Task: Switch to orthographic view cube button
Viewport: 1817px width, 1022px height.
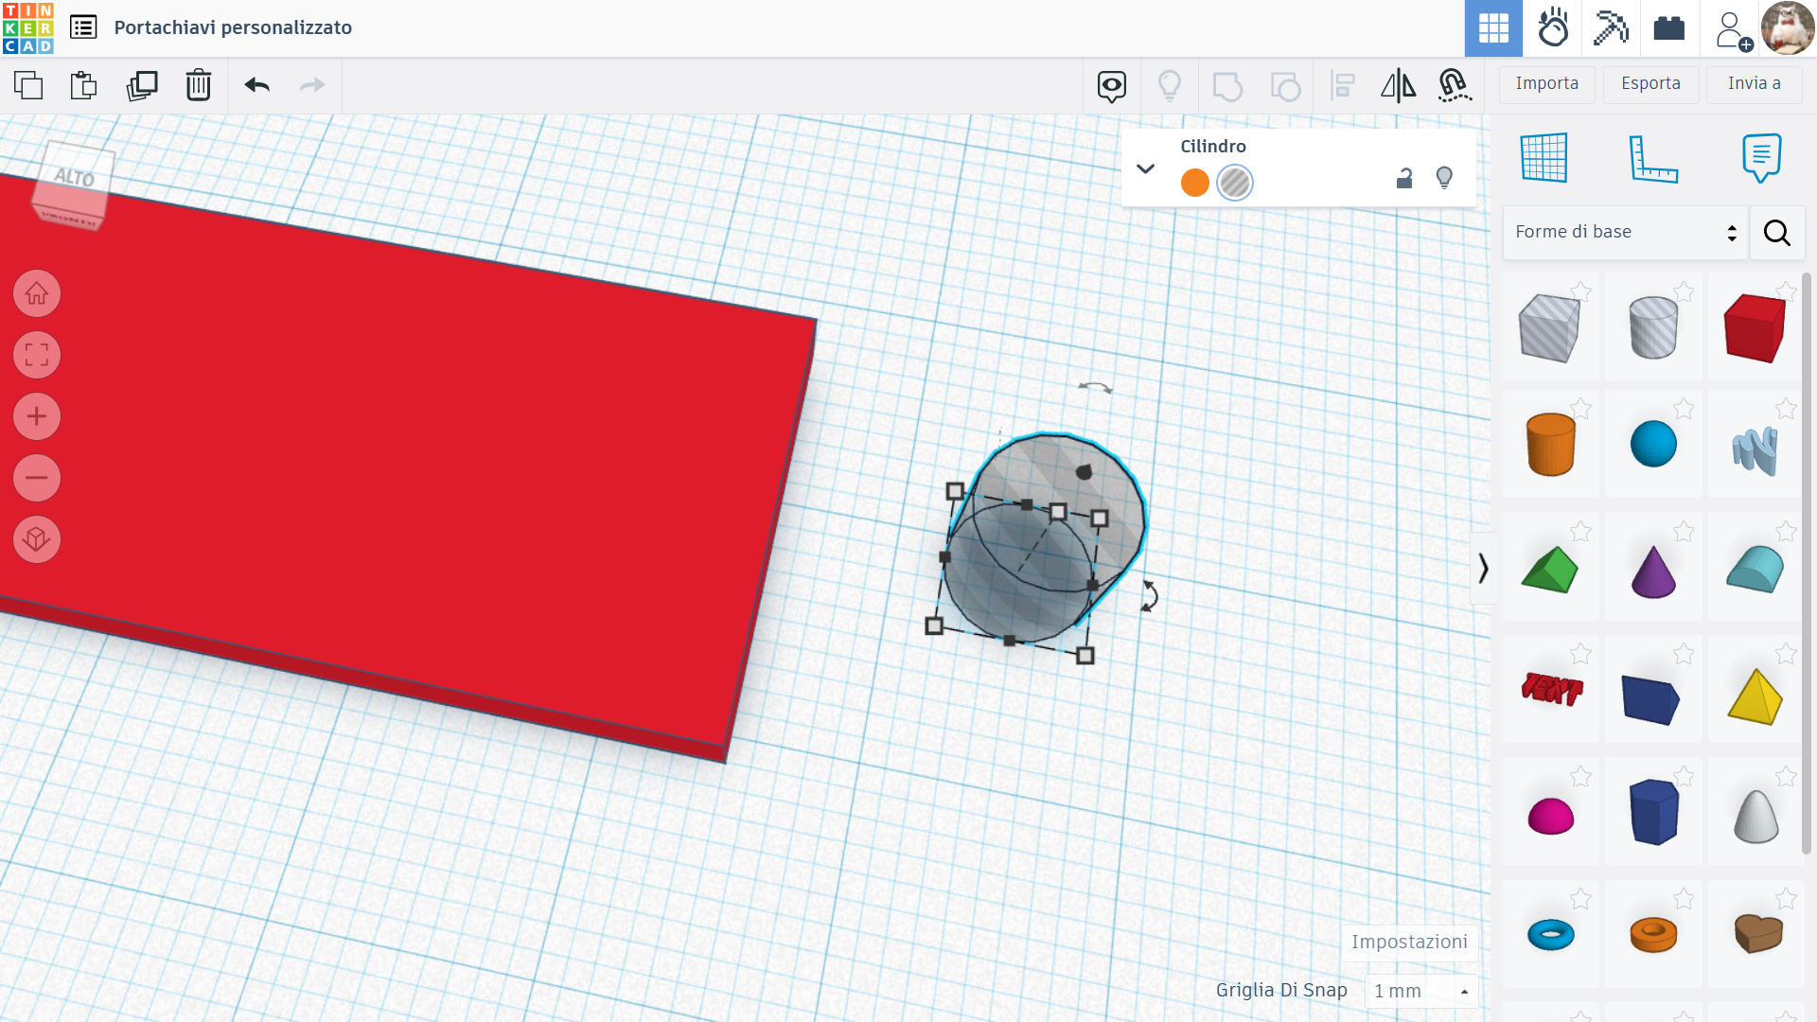Action: (x=37, y=539)
